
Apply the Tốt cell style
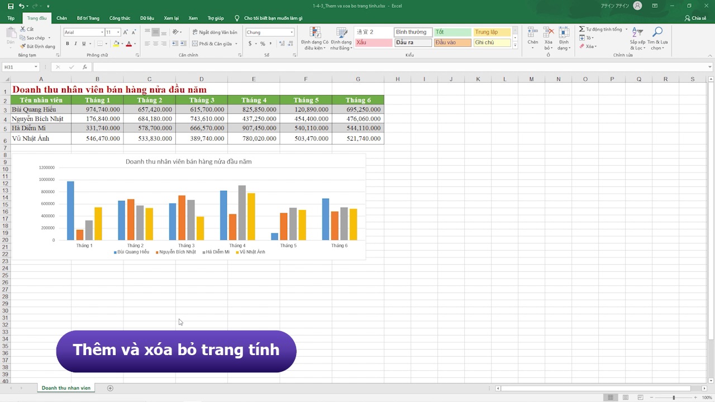[452, 32]
